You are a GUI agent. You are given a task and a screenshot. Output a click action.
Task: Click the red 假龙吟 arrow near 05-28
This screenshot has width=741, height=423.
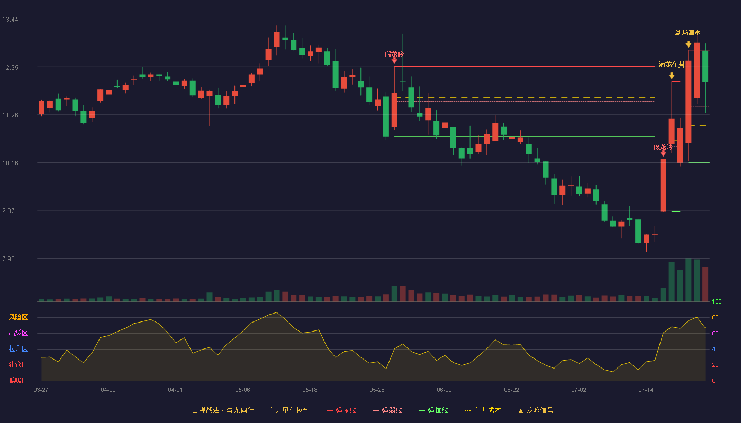tap(394, 61)
